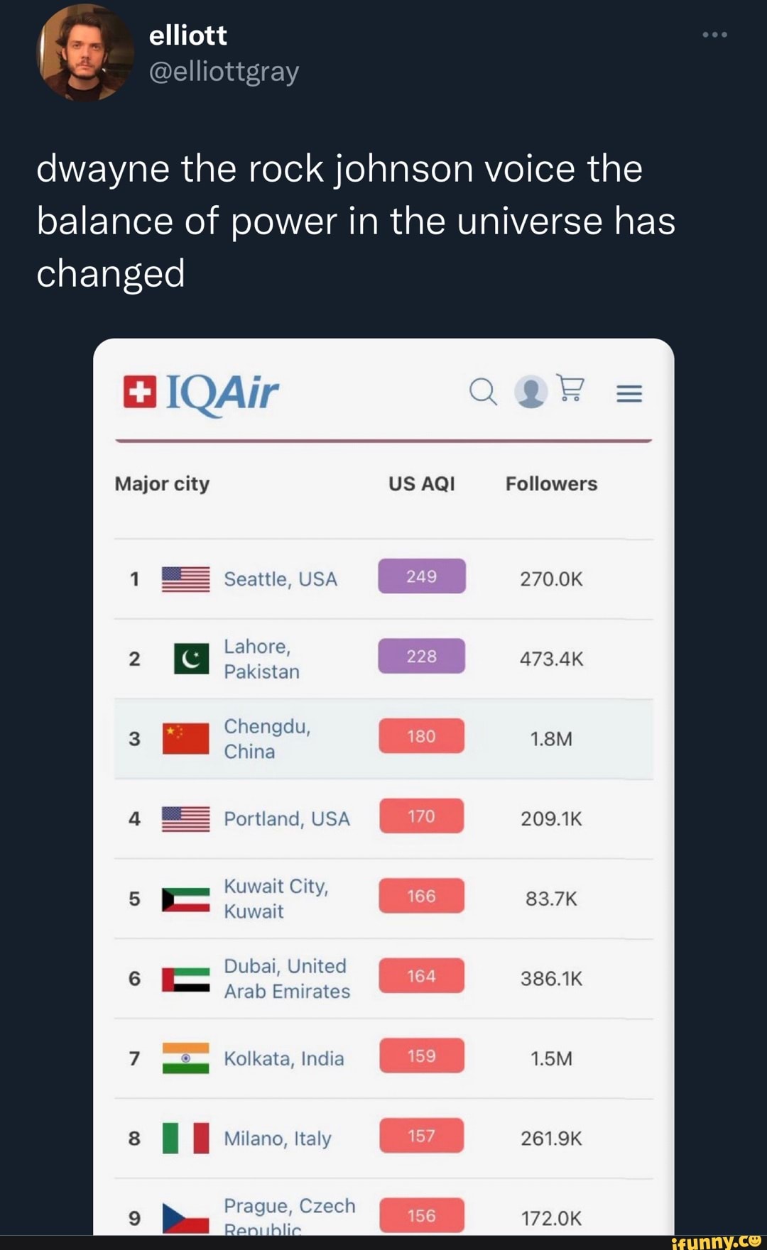Open Dubai, United Arab Emirates entry

coord(287,979)
